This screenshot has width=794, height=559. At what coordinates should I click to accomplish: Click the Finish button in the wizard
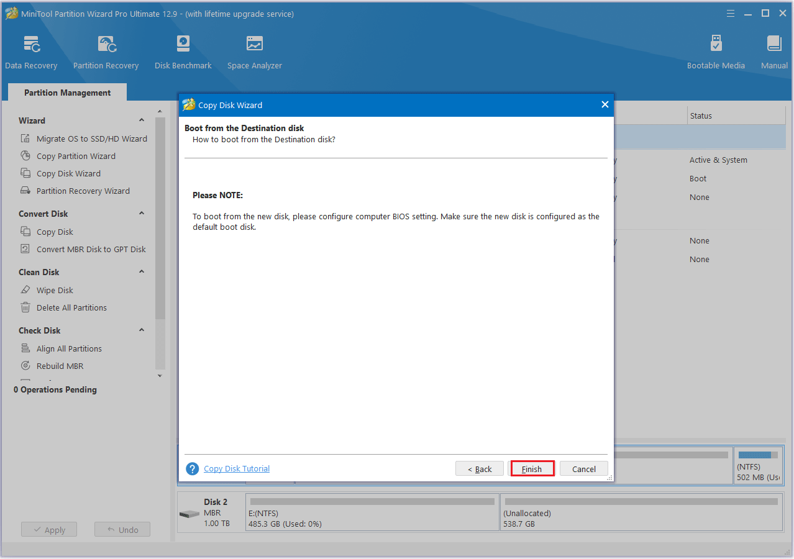pyautogui.click(x=532, y=468)
